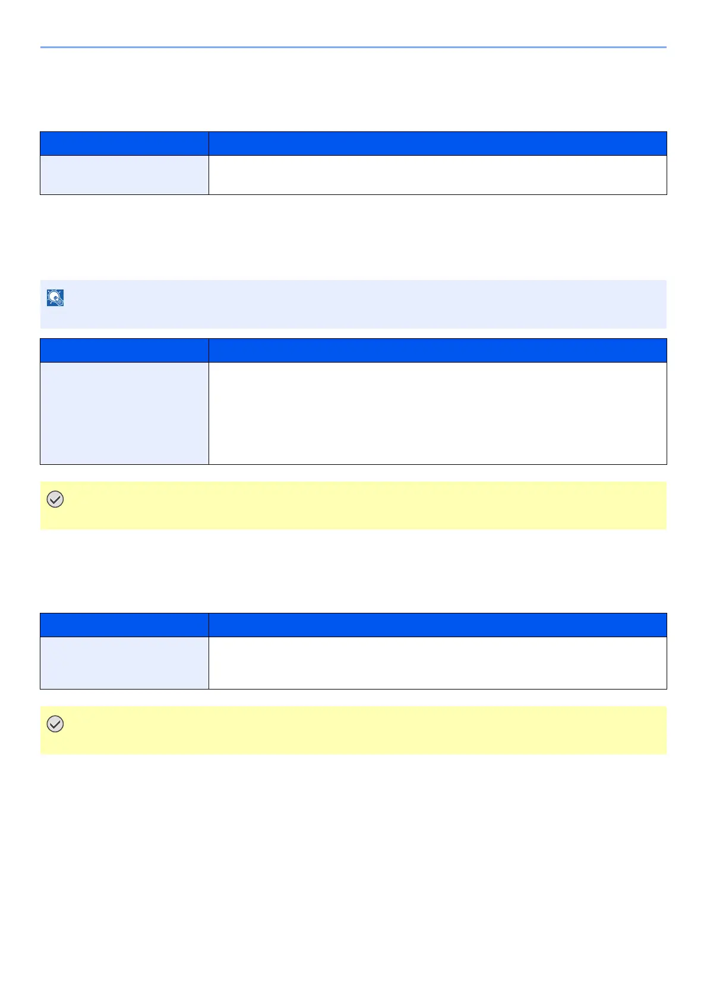Viewport: 707px width, 1001px height.
Task: Select the third table's wide blue header cell
Action: pos(438,625)
